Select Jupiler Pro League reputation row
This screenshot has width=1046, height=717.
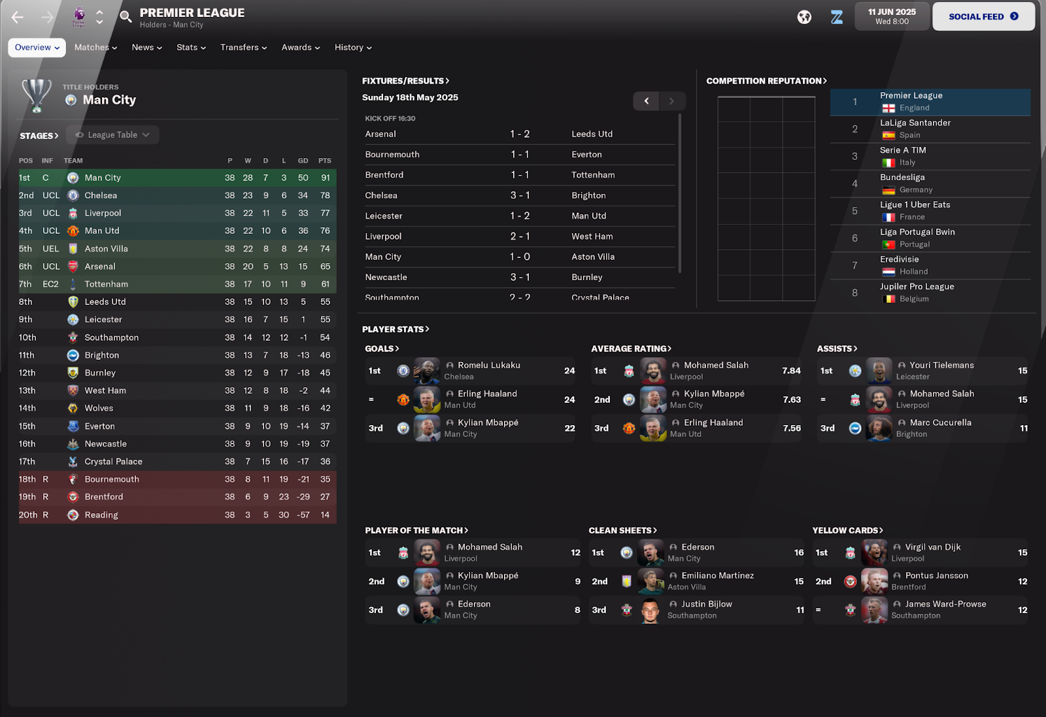point(930,293)
